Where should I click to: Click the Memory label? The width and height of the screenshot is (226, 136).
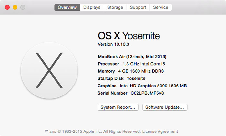pyautogui.click(x=106, y=71)
